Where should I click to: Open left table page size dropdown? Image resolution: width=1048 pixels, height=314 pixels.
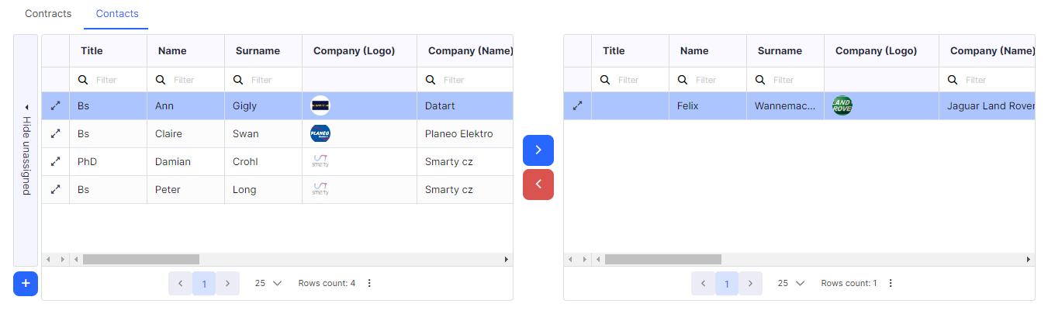[268, 284]
